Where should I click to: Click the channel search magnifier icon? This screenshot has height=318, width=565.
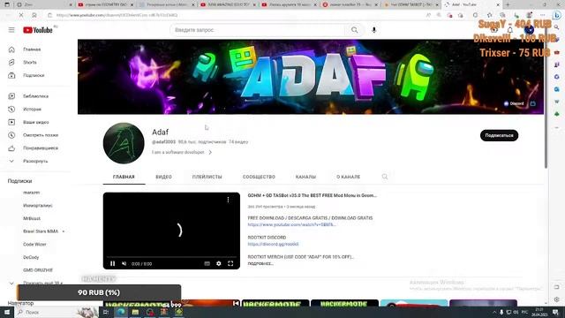385,177
